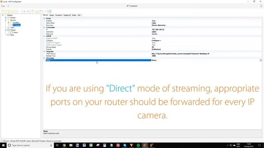Open the Windows Start menu

point(3,145)
